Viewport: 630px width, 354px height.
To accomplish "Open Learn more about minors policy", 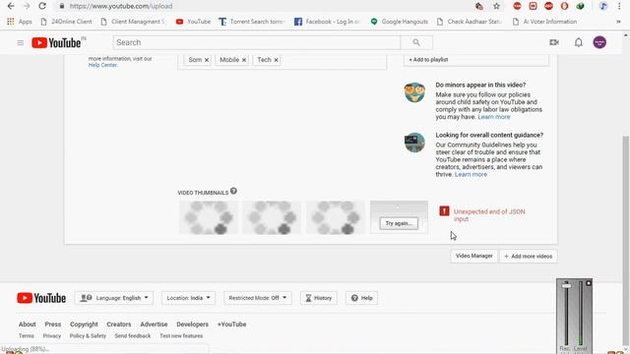I will [x=494, y=117].
